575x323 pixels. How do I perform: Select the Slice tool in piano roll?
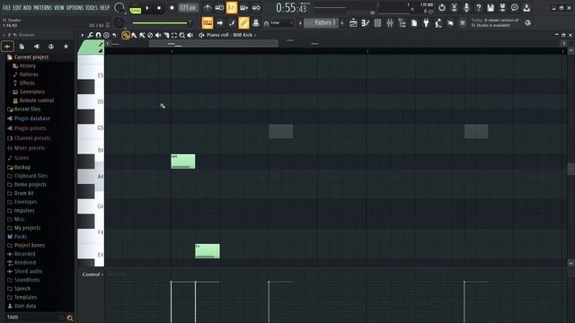click(166, 35)
